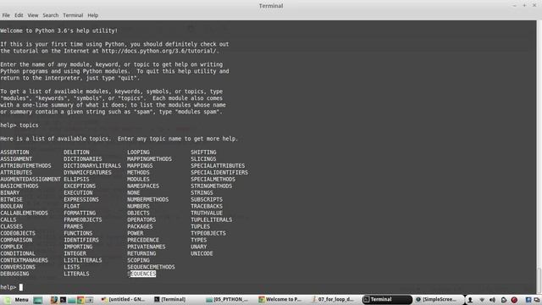Open the volume tray icon
The width and height of the screenshot is (542, 305).
[492, 300]
